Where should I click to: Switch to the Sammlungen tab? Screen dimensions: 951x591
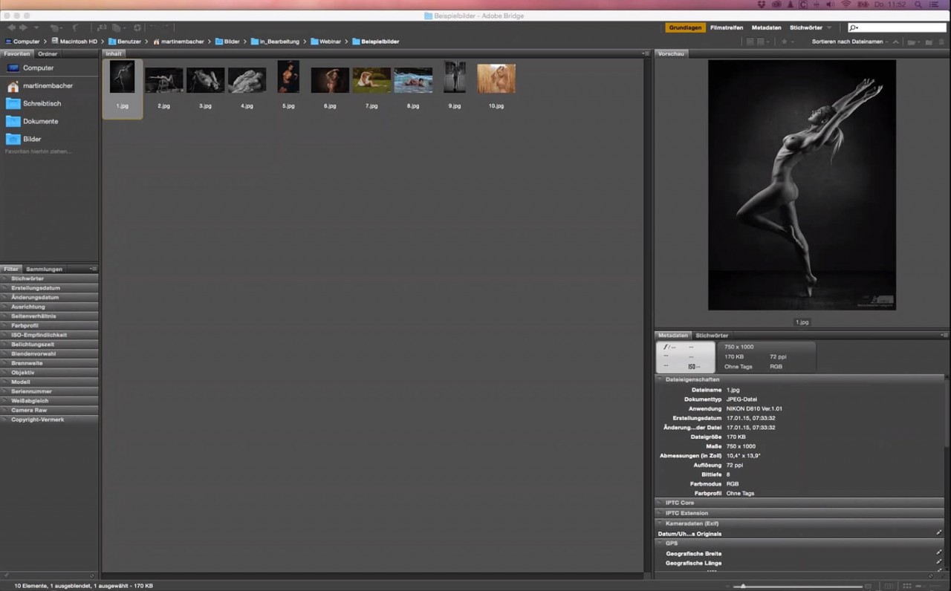[44, 269]
